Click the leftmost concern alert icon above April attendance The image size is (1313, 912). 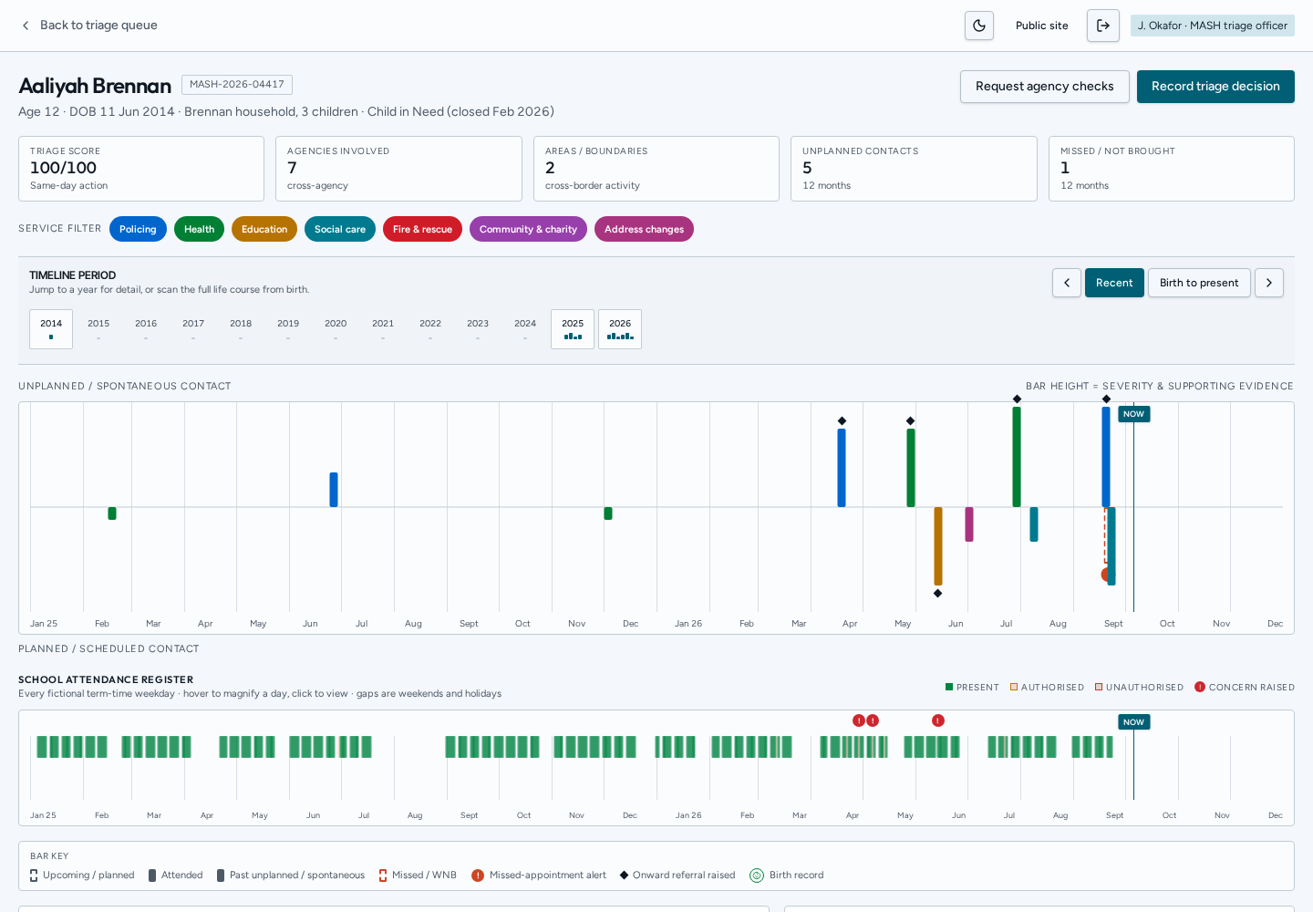click(x=859, y=720)
